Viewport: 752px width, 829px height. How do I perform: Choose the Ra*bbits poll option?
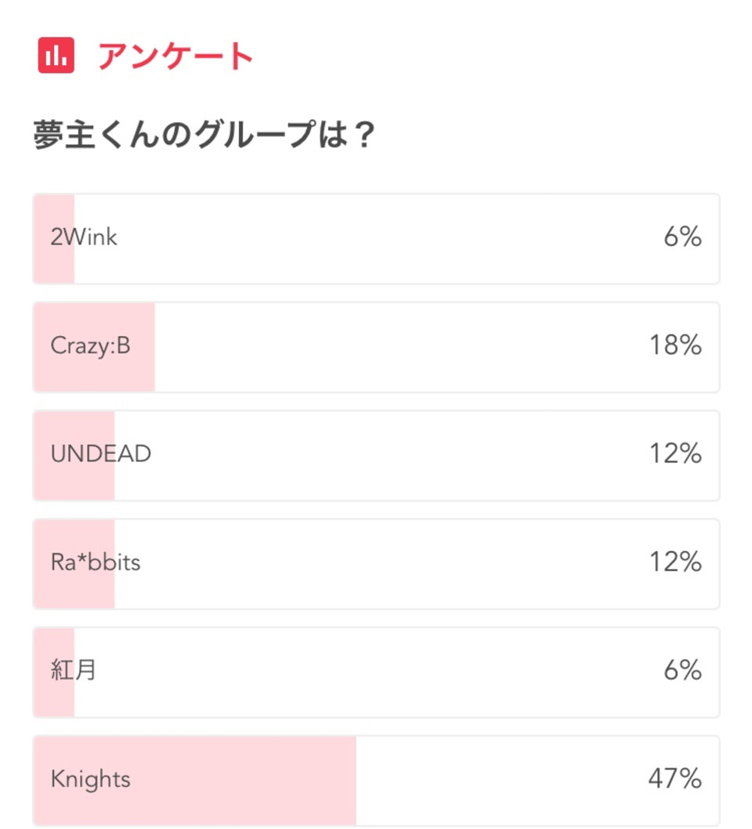[376, 564]
